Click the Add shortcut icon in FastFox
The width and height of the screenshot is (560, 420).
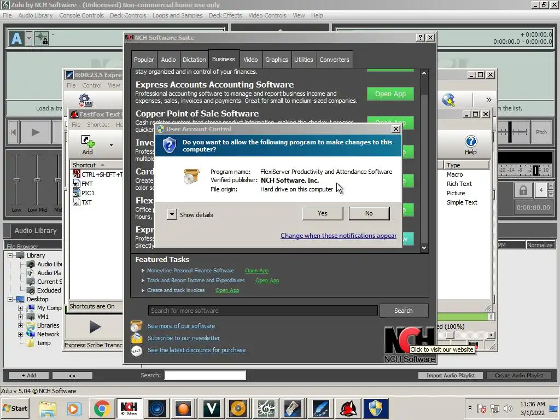pos(87,144)
